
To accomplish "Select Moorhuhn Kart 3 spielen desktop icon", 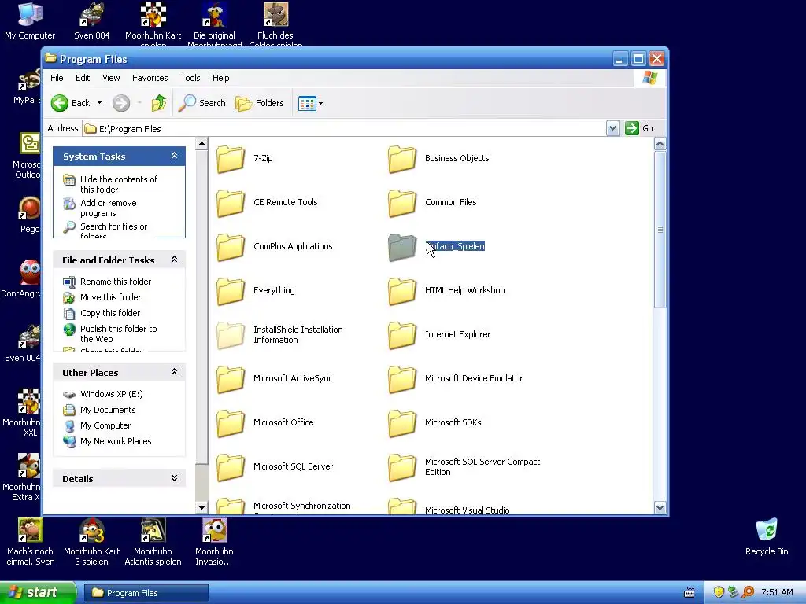I will [x=91, y=543].
